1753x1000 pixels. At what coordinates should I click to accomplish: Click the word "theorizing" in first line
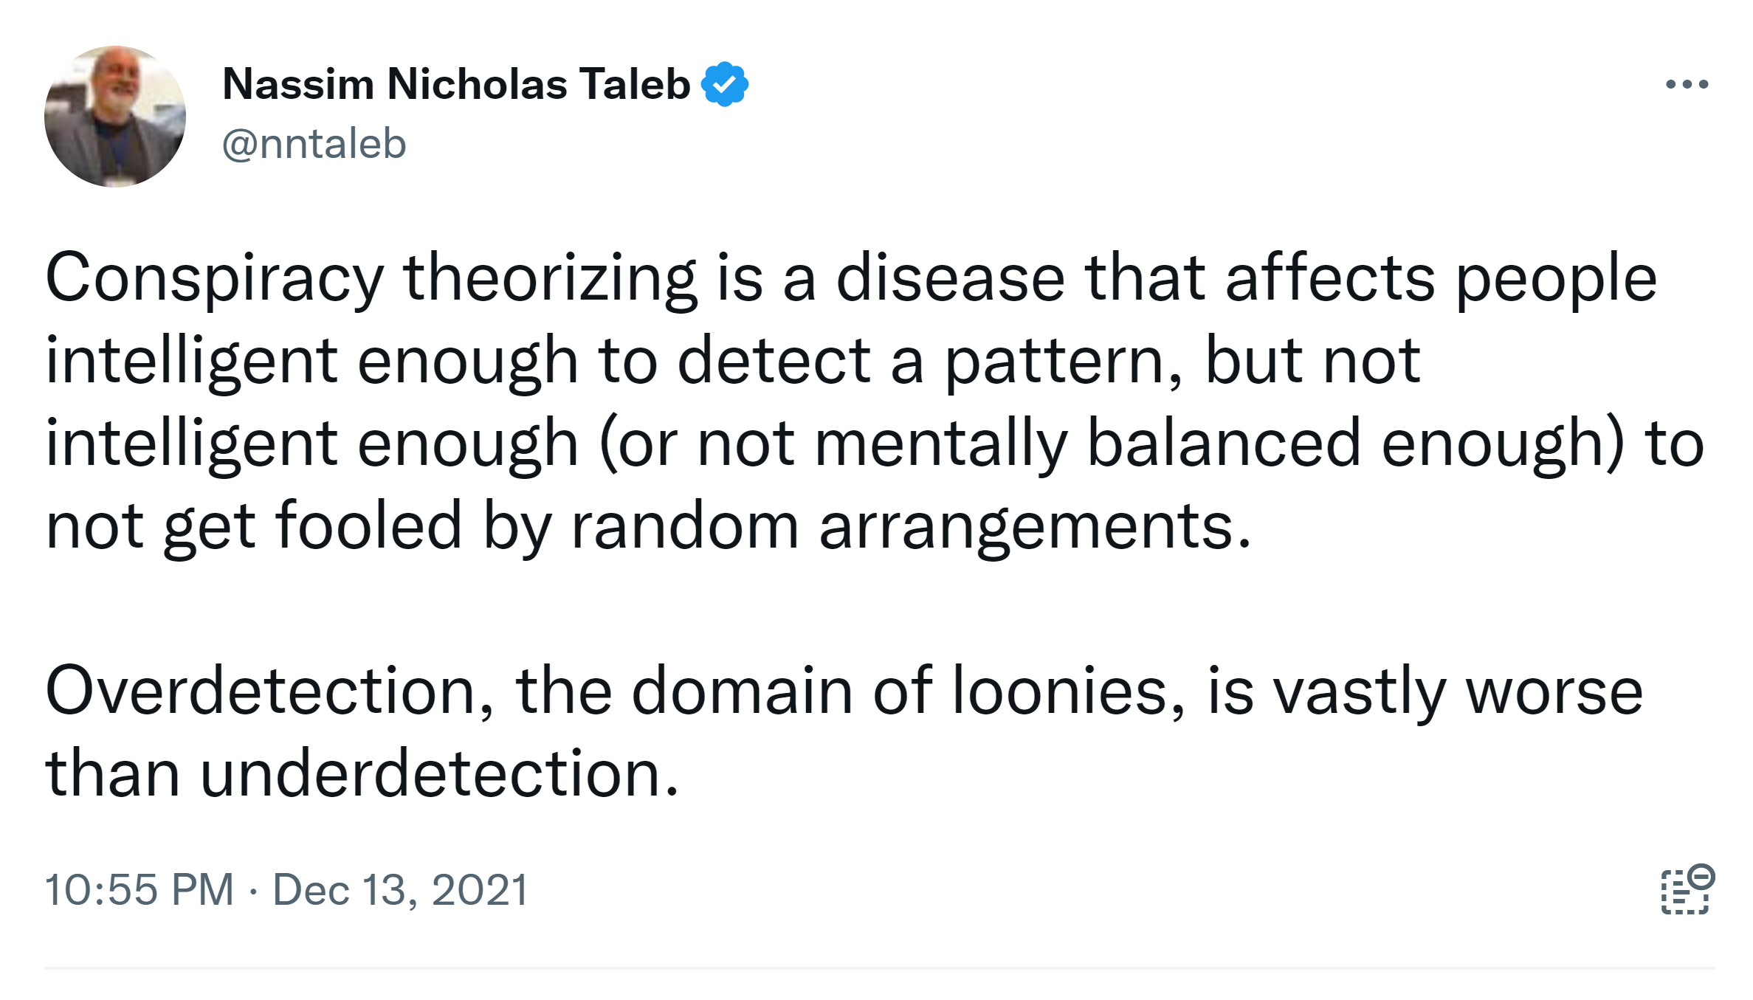pos(550,278)
